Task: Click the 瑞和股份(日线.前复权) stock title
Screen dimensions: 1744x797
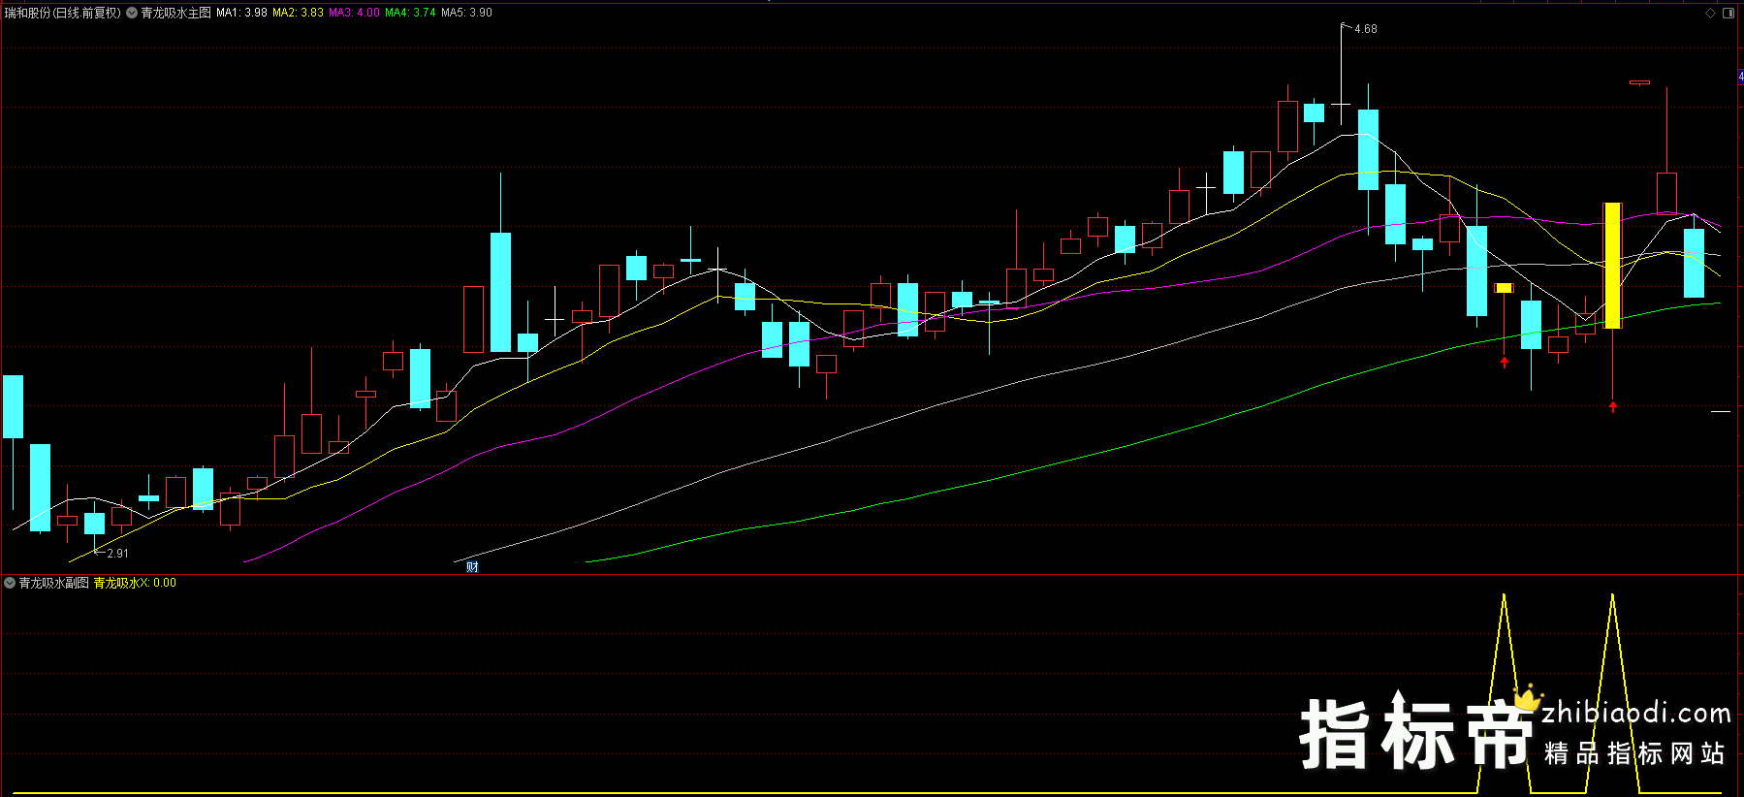Action: 63,14
